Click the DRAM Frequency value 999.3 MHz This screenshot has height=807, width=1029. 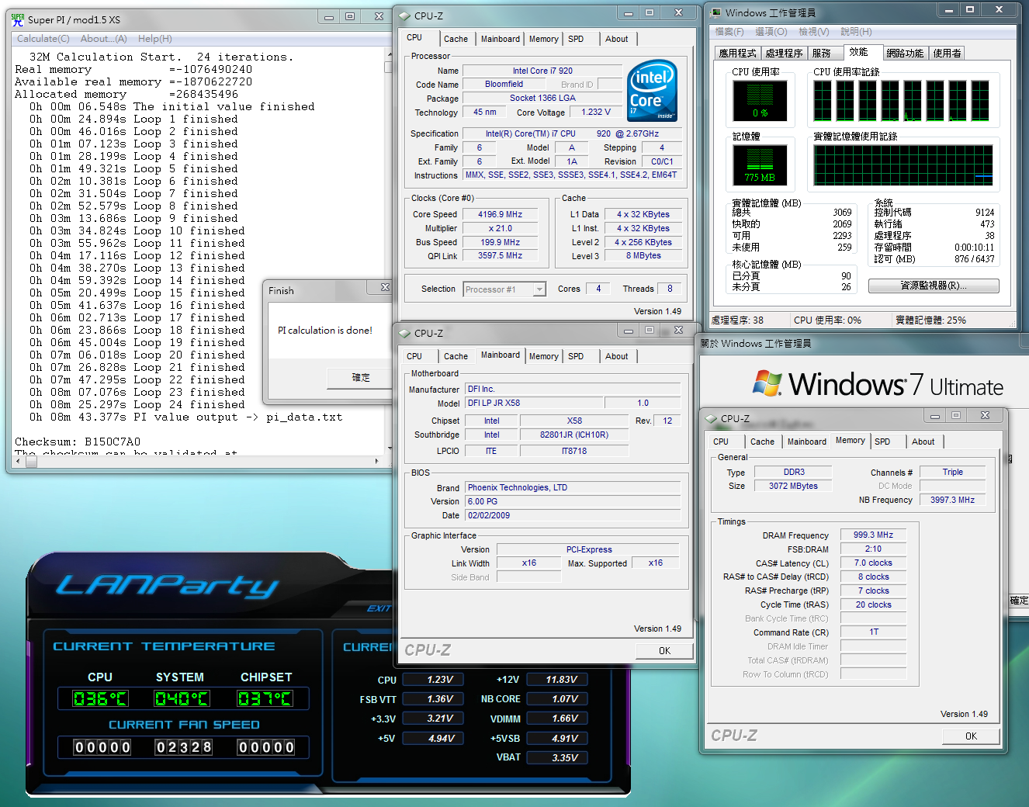(x=873, y=535)
